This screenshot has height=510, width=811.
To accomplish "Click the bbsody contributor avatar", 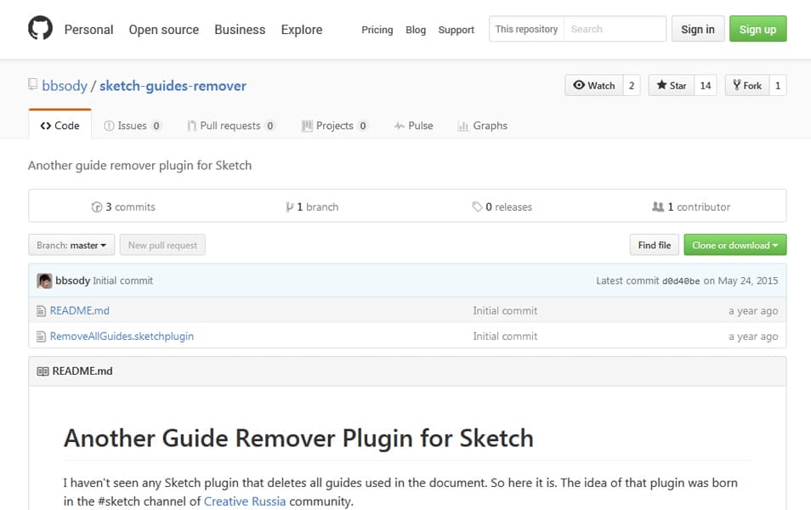I will (44, 280).
